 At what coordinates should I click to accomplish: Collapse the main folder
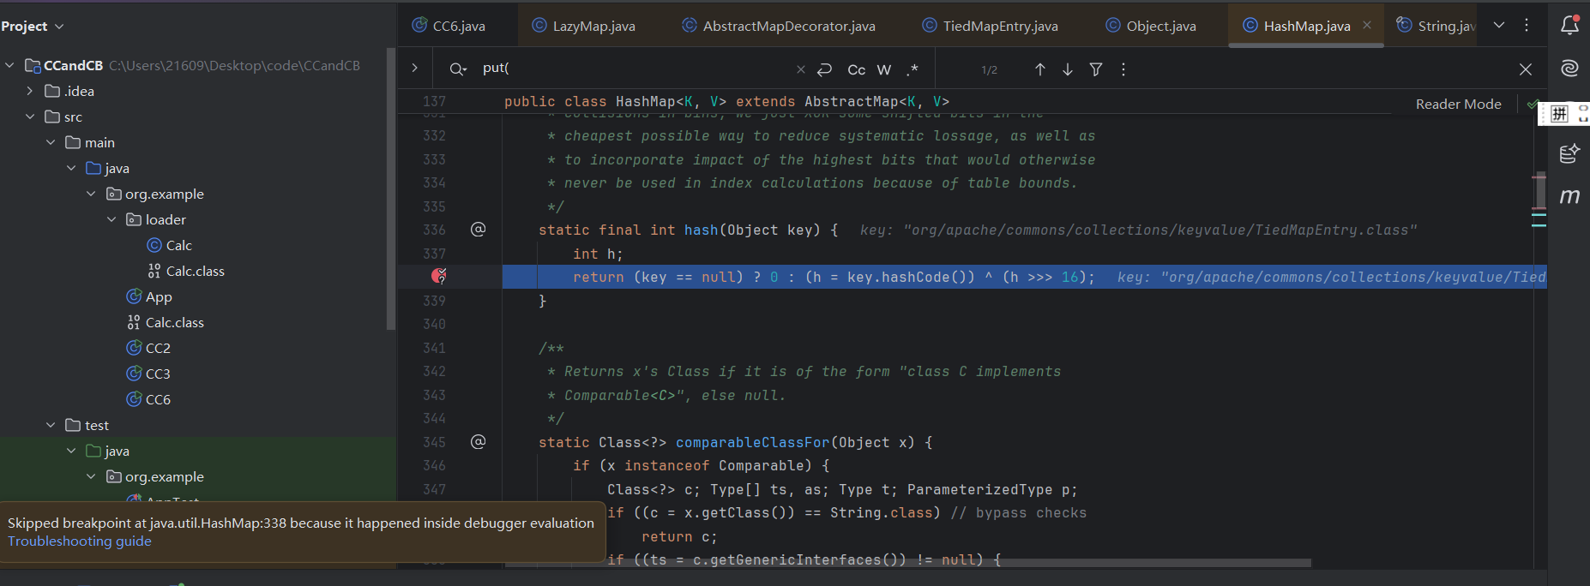point(51,142)
